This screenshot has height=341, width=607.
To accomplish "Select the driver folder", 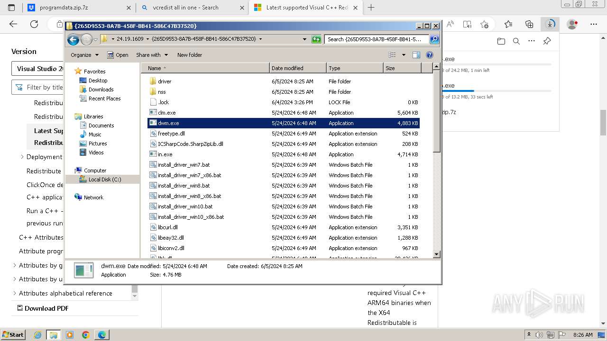I will coord(284,81).
